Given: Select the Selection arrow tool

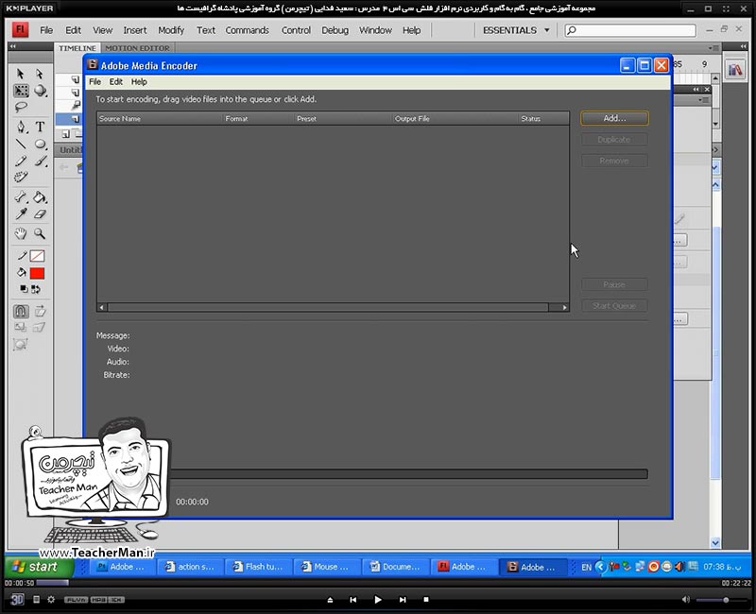Looking at the screenshot, I should (x=20, y=74).
